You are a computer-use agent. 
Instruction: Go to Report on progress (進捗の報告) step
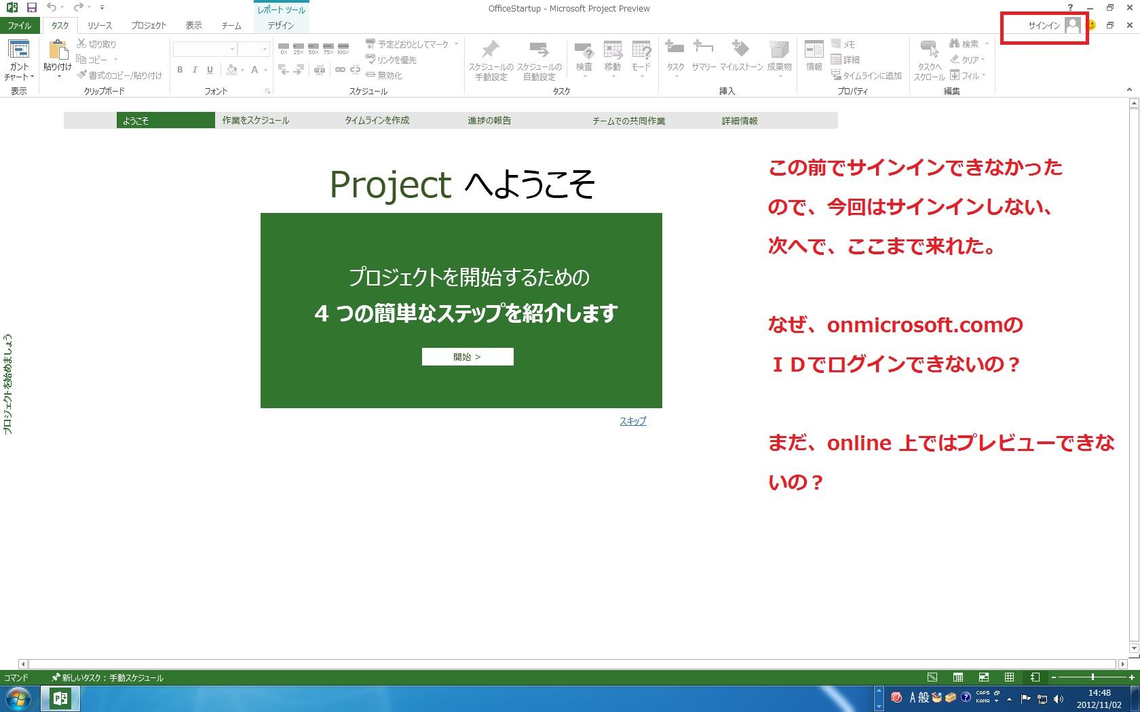point(489,121)
